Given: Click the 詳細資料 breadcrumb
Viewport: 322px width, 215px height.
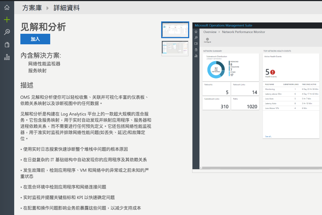Looking at the screenshot, I should (x=67, y=8).
